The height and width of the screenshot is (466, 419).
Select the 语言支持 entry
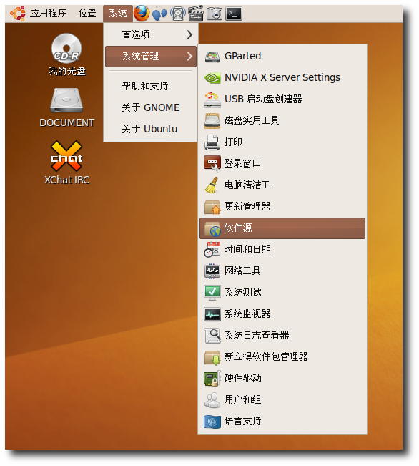pyautogui.click(x=282, y=422)
